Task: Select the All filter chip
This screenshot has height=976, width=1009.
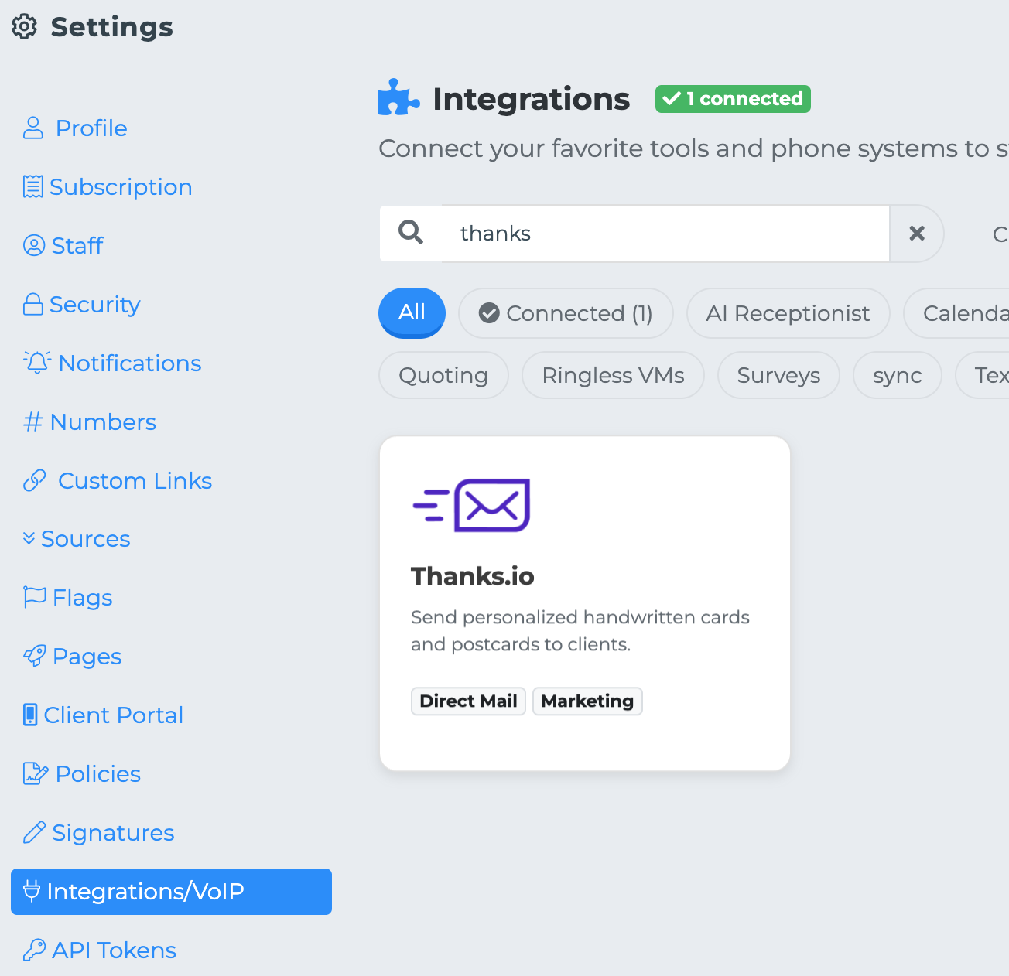Action: pyautogui.click(x=412, y=312)
